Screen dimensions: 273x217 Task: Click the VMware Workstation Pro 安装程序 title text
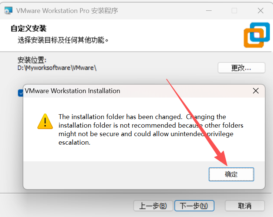pos(67,11)
